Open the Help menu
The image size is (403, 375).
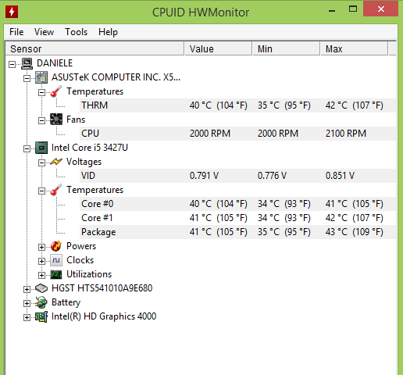click(x=108, y=32)
